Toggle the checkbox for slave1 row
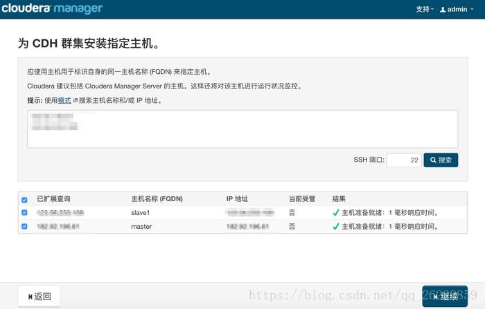 (24, 213)
